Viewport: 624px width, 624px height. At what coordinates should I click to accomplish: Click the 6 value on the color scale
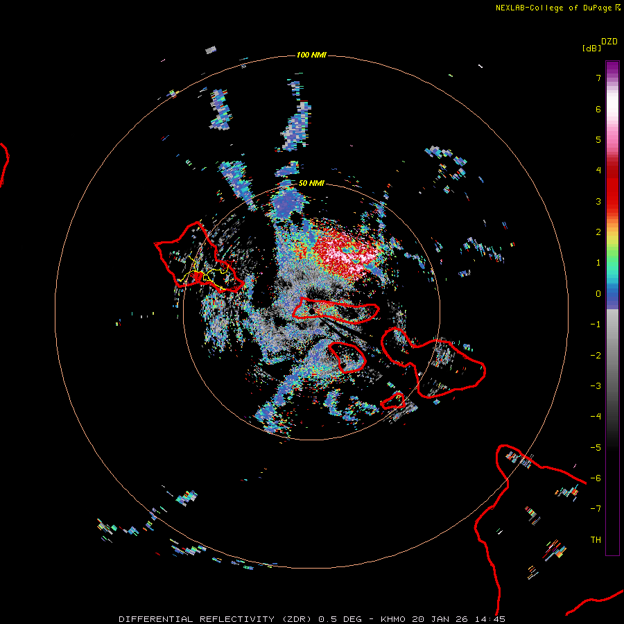(x=598, y=109)
